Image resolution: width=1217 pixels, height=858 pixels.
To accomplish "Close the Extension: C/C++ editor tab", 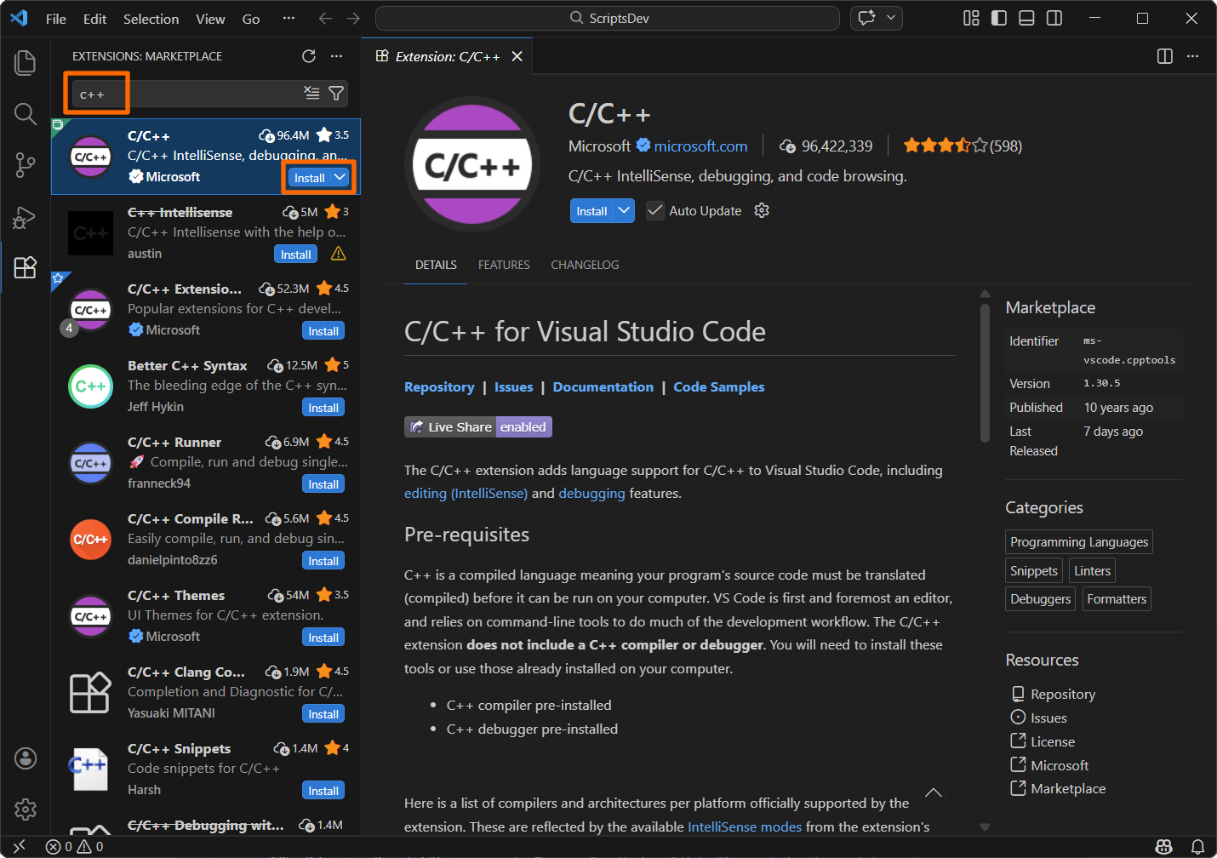I will click(517, 56).
